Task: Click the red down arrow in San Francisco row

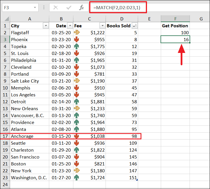Action: point(77,157)
